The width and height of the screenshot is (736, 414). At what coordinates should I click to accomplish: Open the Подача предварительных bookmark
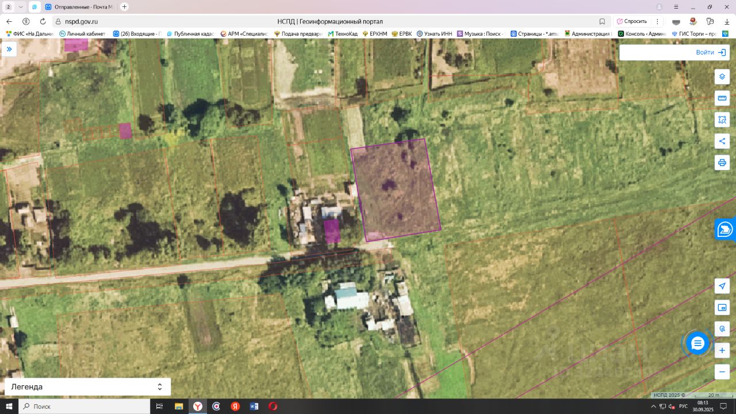coord(298,34)
